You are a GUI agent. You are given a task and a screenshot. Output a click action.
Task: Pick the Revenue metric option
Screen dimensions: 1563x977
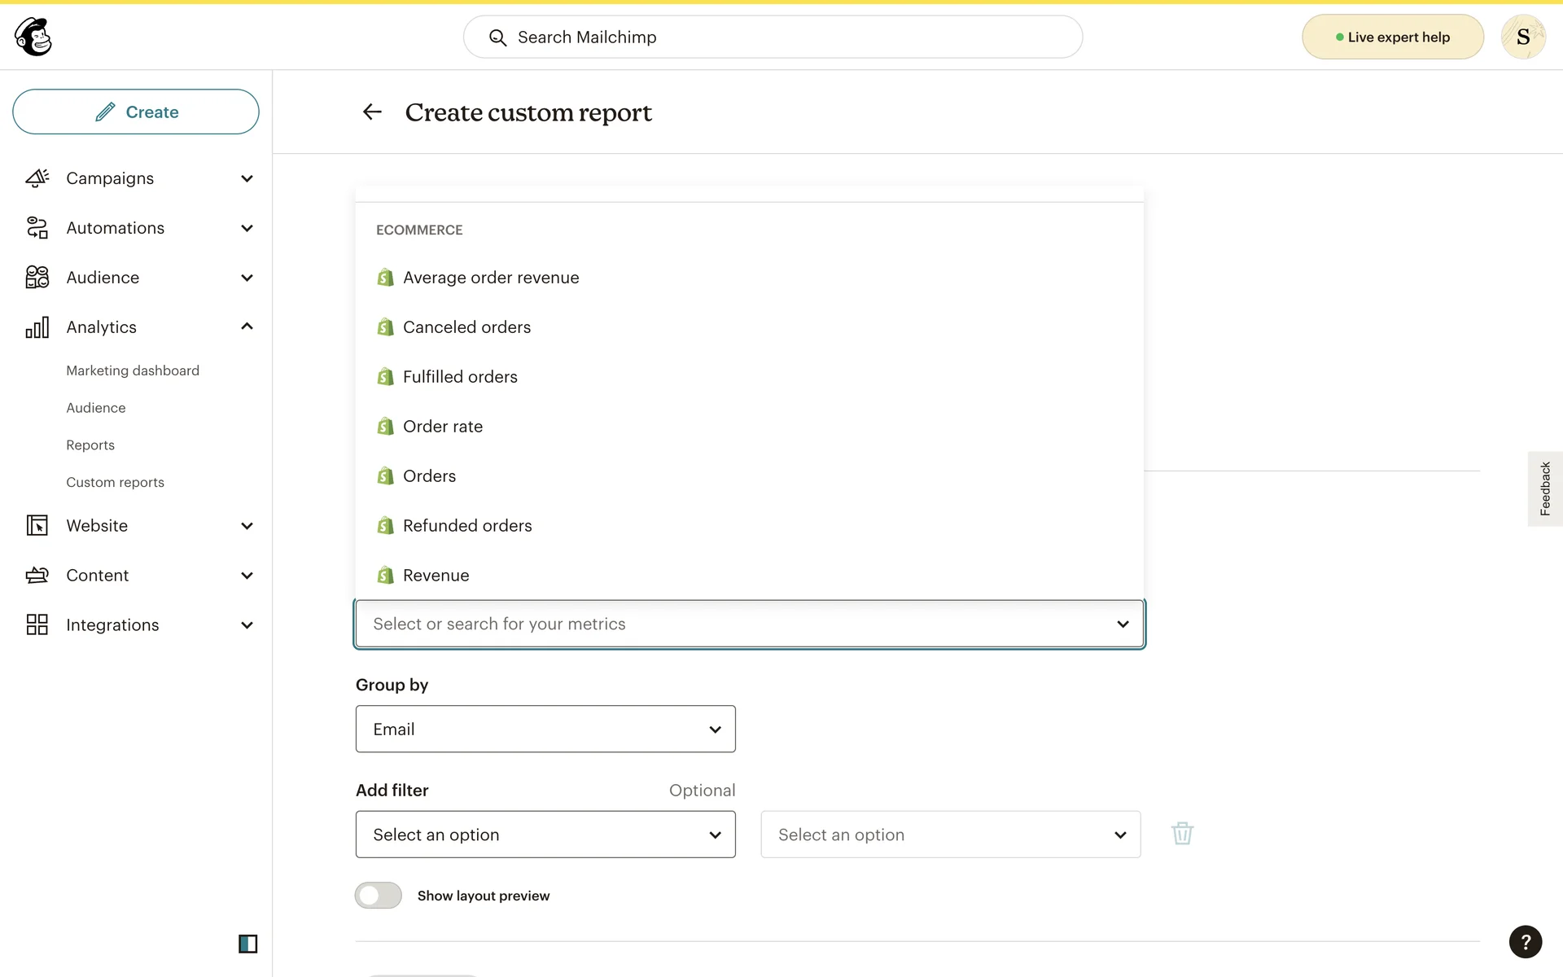436,576
